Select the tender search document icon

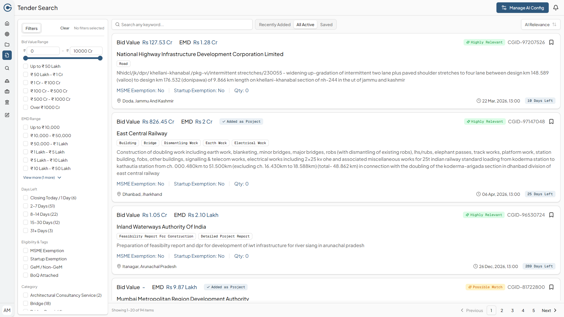tap(7, 55)
